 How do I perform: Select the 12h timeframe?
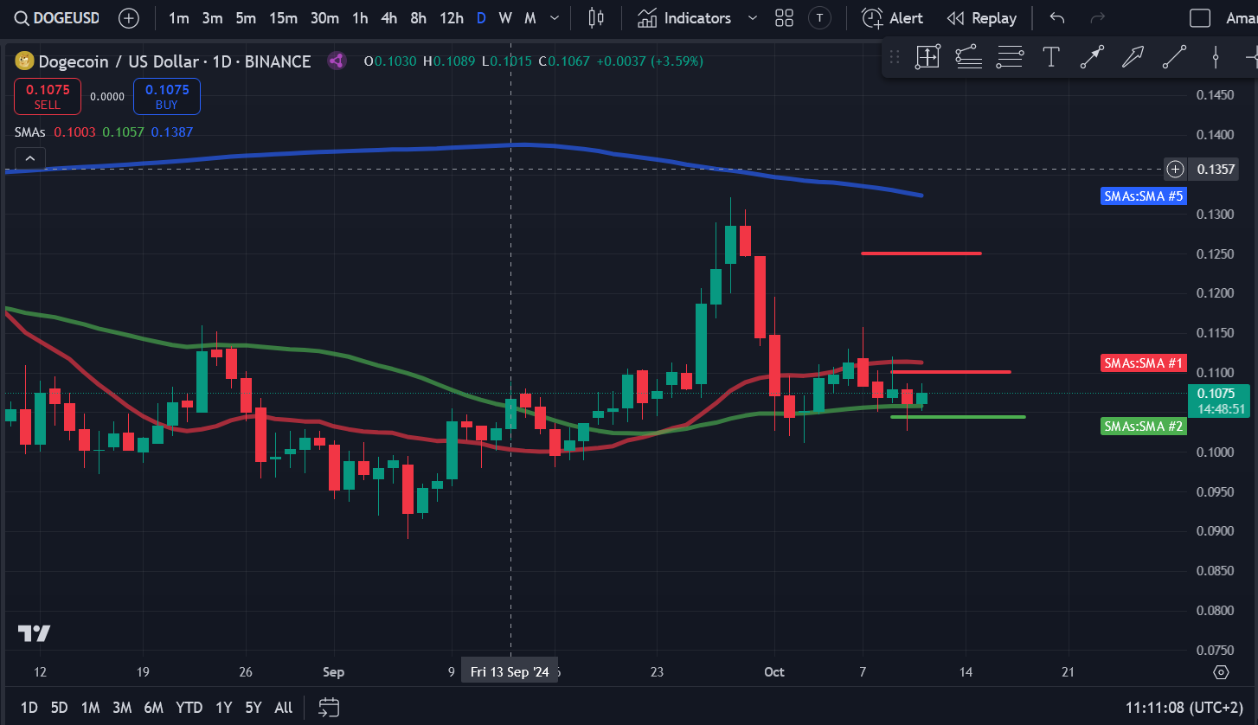coord(451,18)
